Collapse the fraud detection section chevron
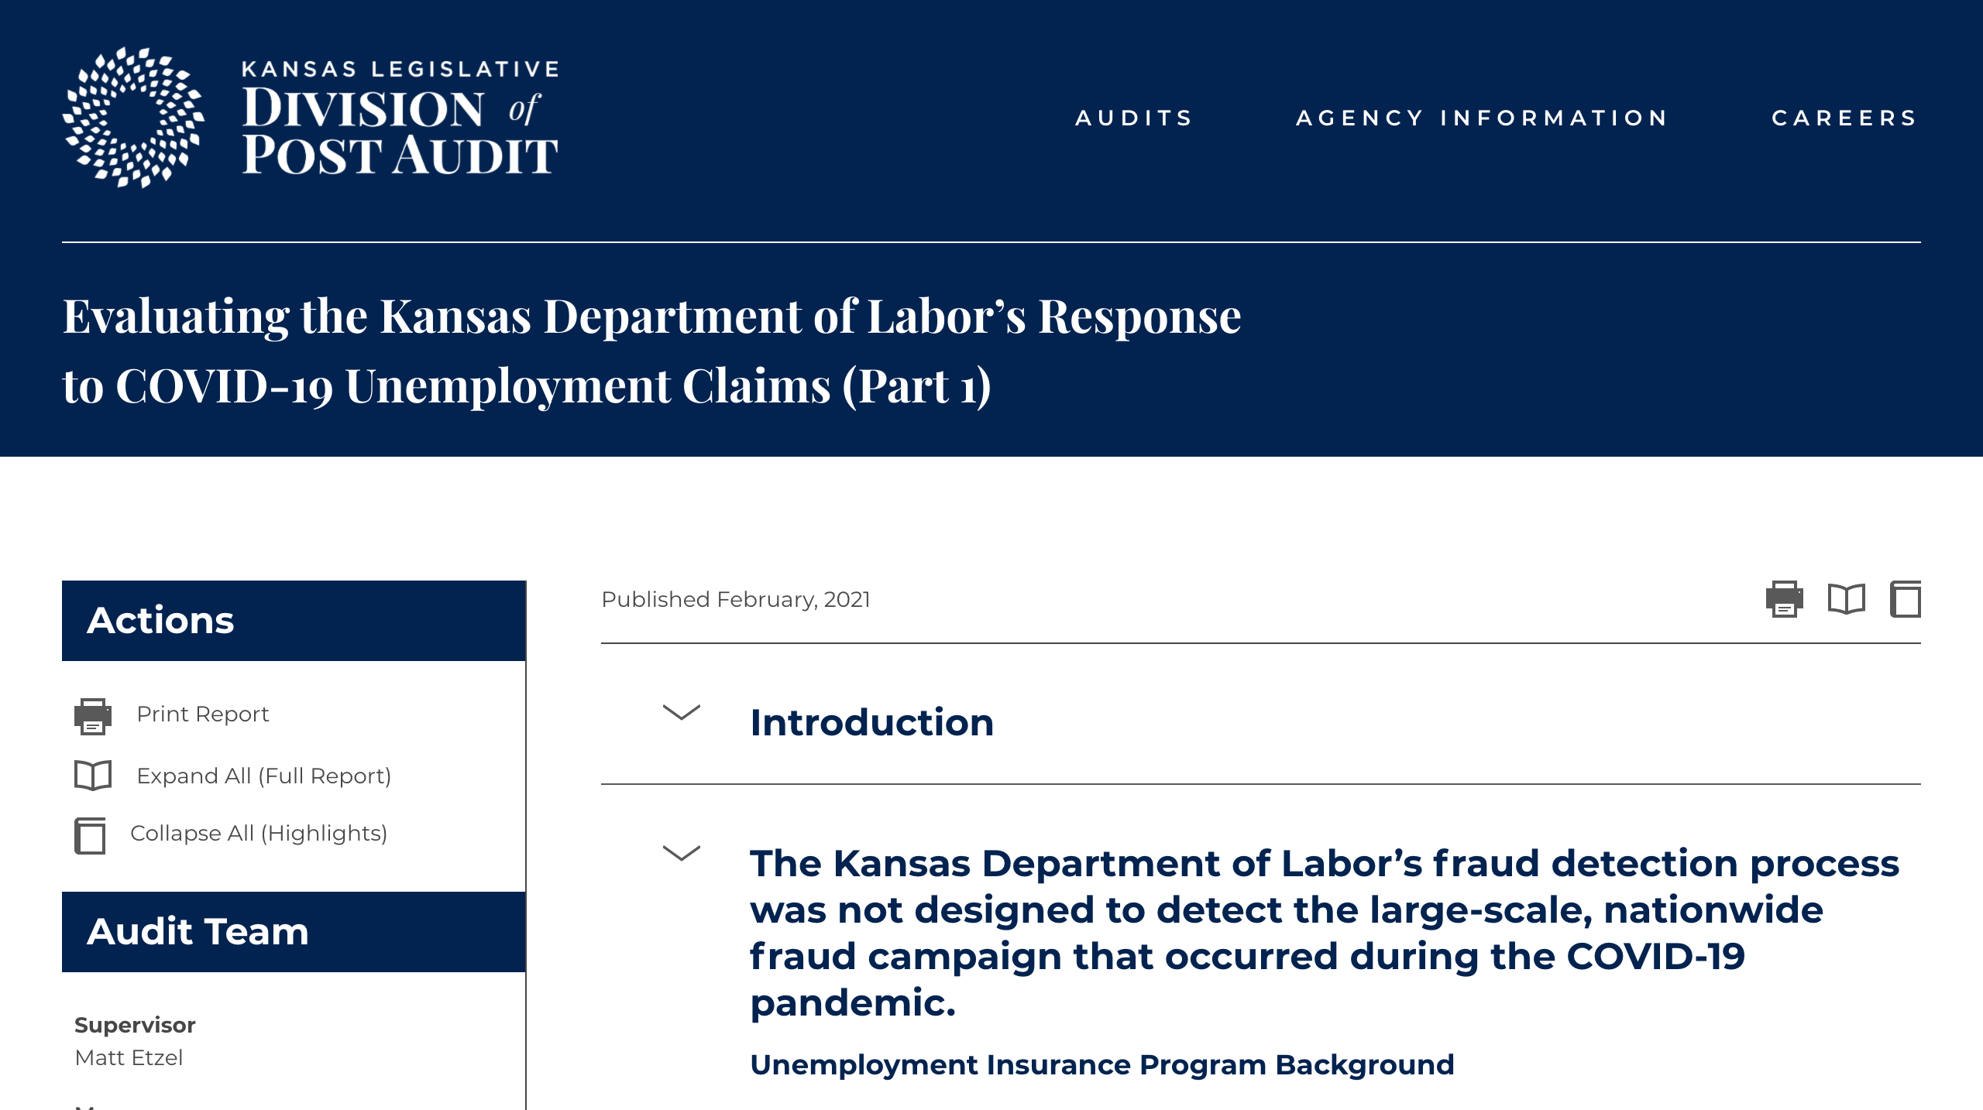The image size is (1983, 1110). point(682,853)
